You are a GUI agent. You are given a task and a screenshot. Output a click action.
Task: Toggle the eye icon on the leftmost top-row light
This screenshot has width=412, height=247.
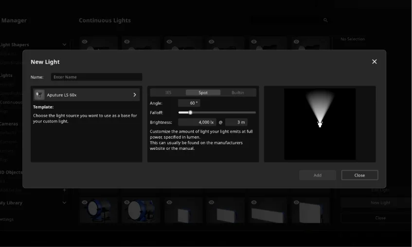[x=85, y=42]
